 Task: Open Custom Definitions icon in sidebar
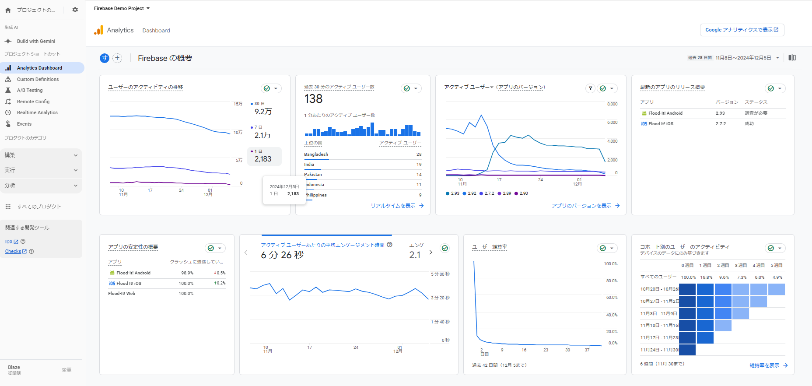8,79
